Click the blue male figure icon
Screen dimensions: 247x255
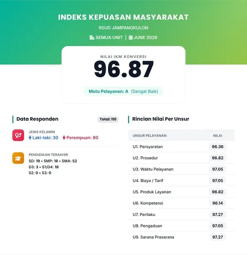[x=30, y=138]
